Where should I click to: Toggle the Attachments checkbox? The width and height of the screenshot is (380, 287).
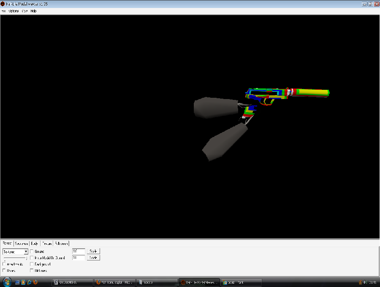pyautogui.click(x=4, y=264)
